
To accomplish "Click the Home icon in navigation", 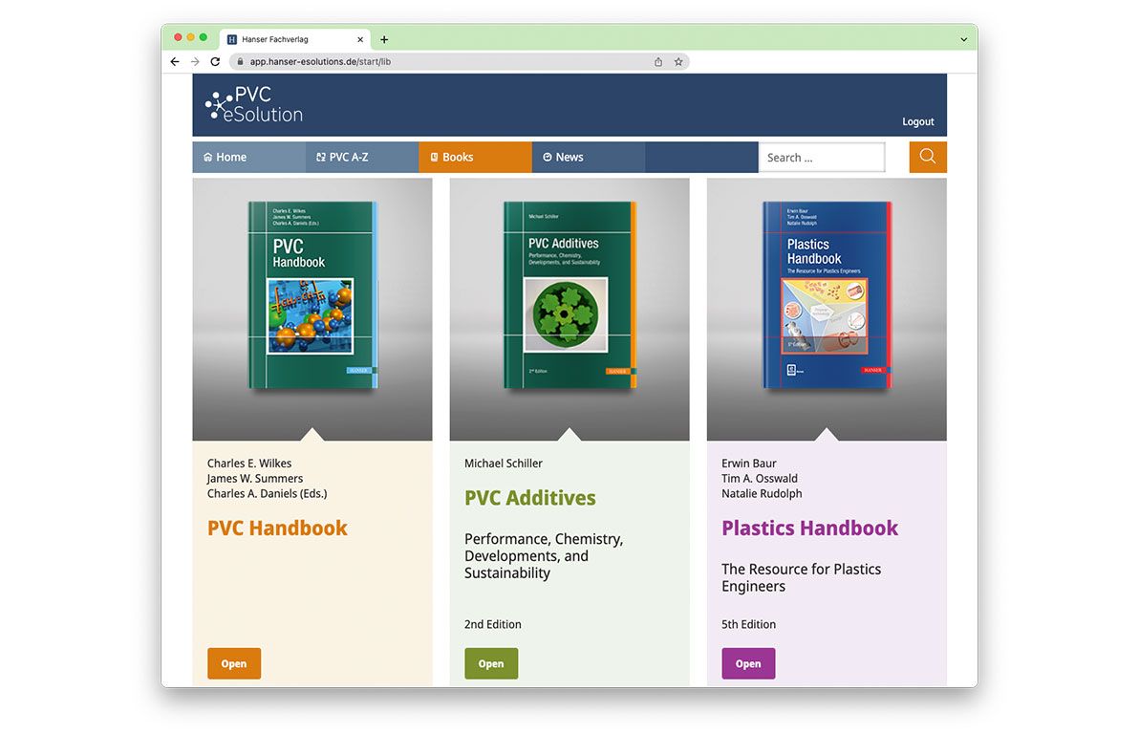I will coord(207,157).
